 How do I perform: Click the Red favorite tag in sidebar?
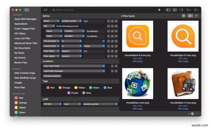[19, 98]
